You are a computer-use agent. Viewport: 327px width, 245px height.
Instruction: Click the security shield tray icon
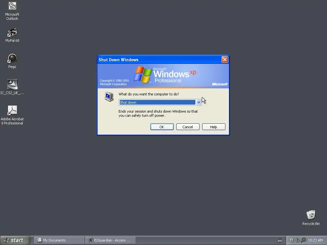coord(292,240)
